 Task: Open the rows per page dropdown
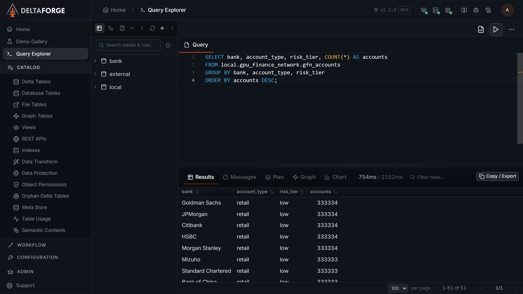point(398,288)
